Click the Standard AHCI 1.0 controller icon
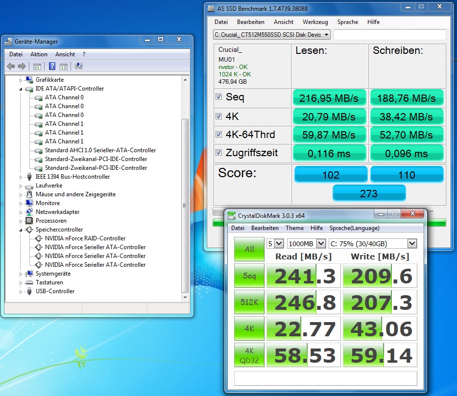 tap(39, 151)
